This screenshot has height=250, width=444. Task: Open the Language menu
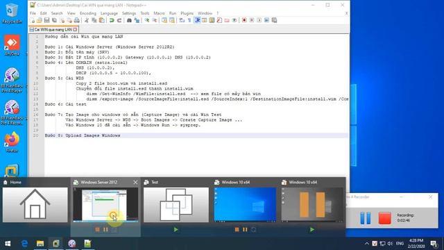pos(109,13)
